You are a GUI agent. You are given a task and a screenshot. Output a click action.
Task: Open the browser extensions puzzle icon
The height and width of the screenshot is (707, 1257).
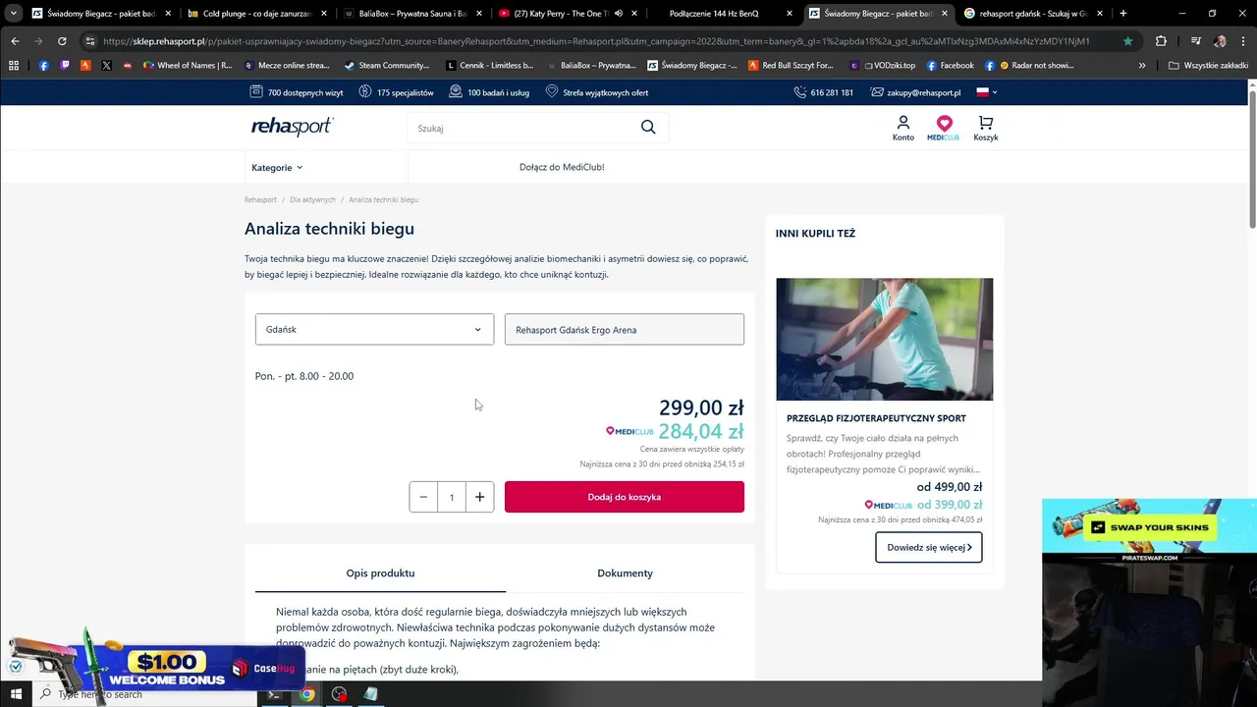(1161, 41)
